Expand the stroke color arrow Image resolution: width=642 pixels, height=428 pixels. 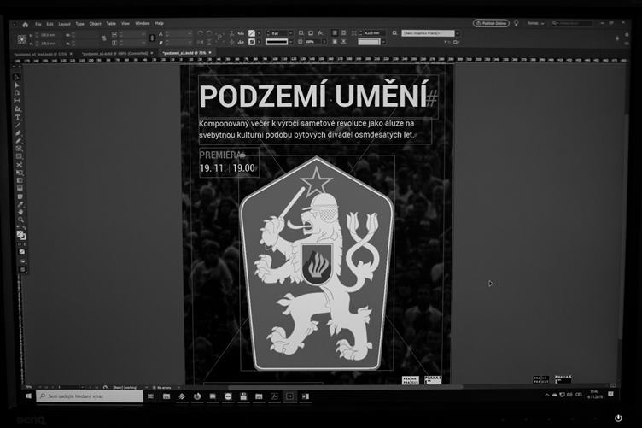click(259, 42)
